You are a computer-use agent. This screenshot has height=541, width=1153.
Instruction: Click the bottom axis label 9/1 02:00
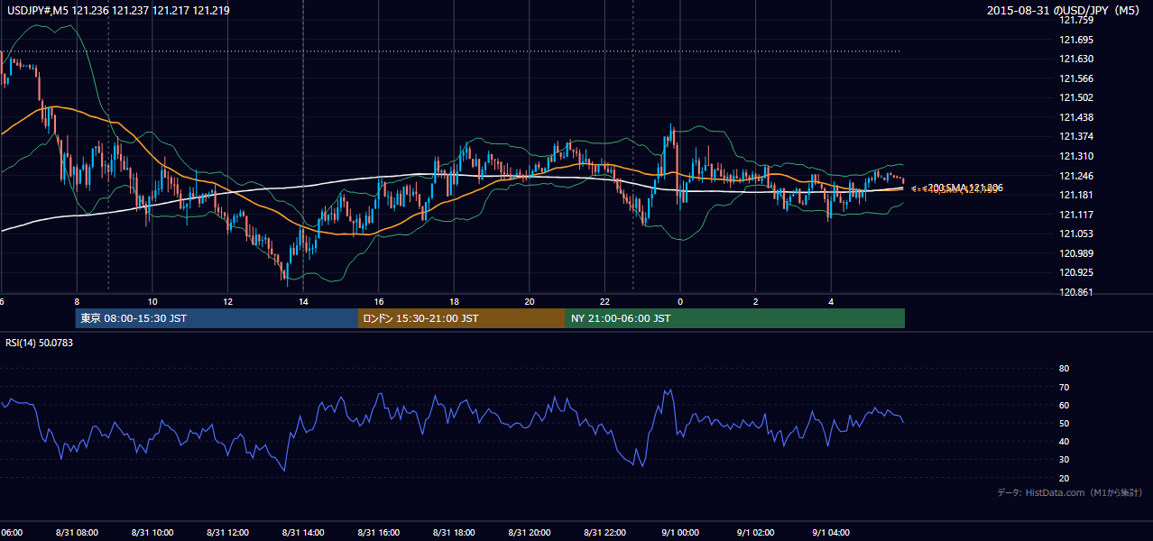pos(756,533)
